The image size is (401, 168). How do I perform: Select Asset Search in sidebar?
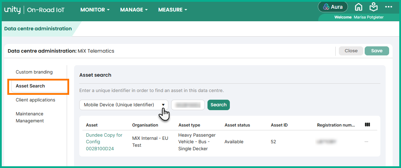tap(39, 86)
